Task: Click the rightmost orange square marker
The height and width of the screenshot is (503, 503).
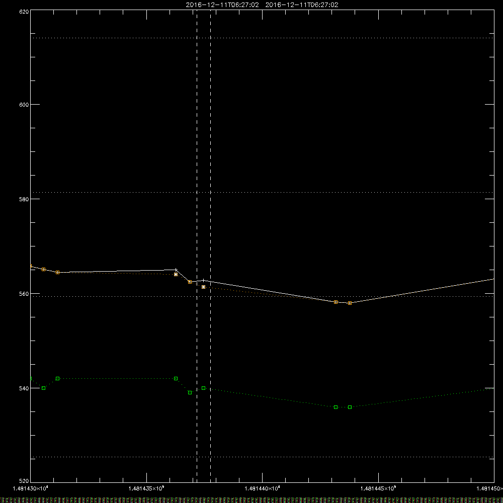Action: click(x=350, y=303)
